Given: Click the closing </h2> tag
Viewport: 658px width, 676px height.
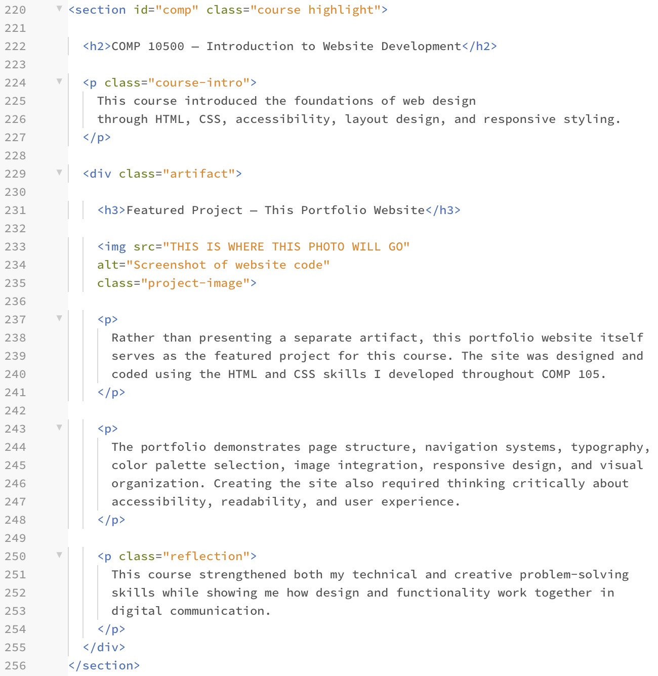Looking at the screenshot, I should pos(480,47).
